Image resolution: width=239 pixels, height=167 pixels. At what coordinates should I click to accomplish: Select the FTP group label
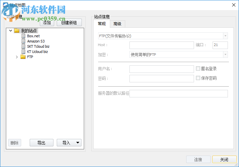30,57
